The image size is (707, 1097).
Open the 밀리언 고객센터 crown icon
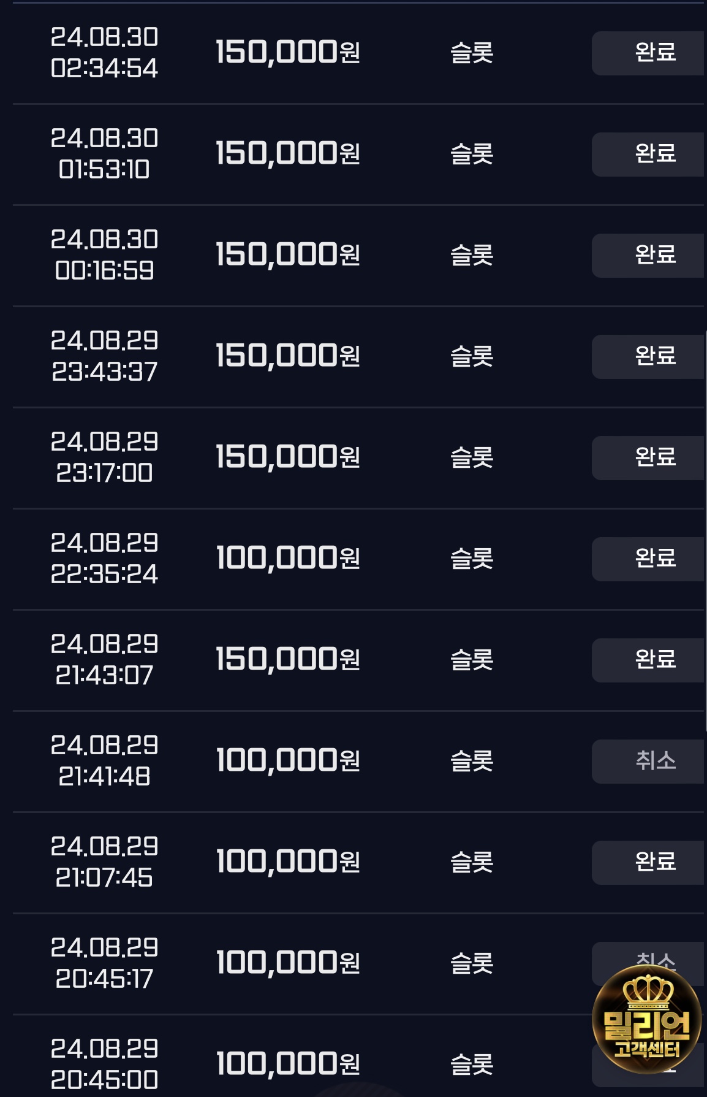647,1019
